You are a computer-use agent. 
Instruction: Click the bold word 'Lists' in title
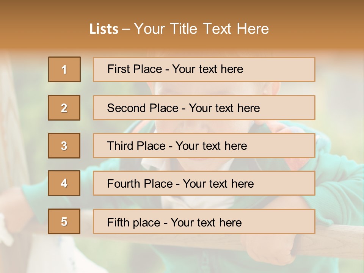coord(104,29)
